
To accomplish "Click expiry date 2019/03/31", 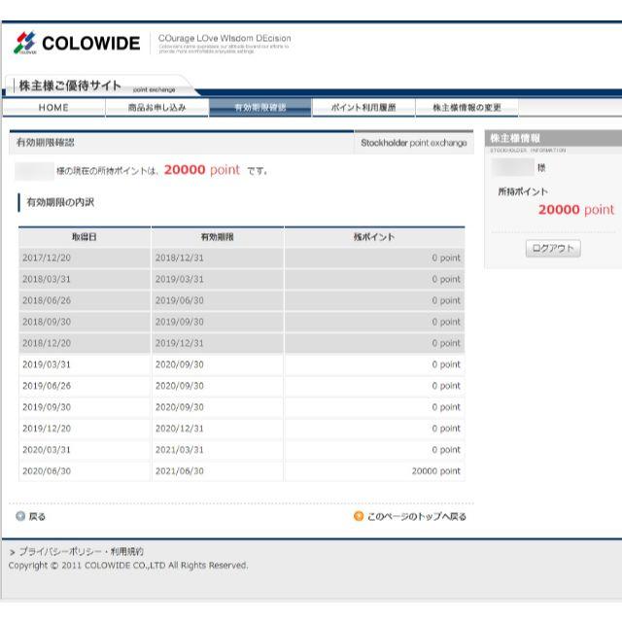I will (179, 279).
